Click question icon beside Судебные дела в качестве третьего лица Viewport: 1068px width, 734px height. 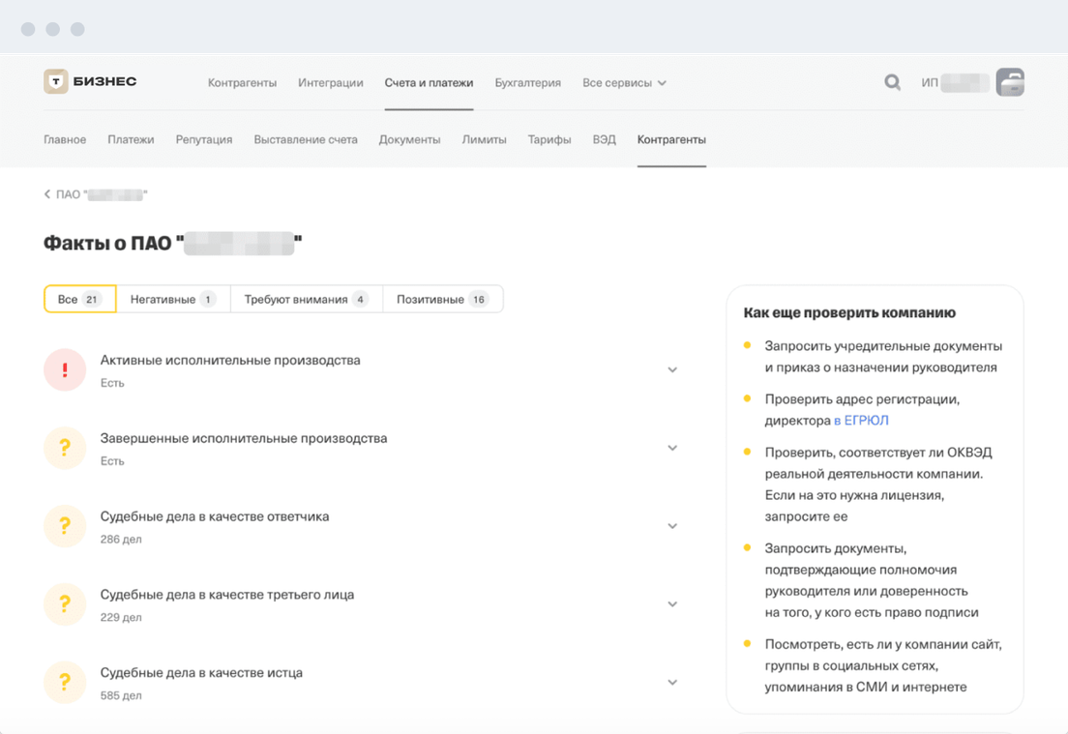click(x=65, y=604)
